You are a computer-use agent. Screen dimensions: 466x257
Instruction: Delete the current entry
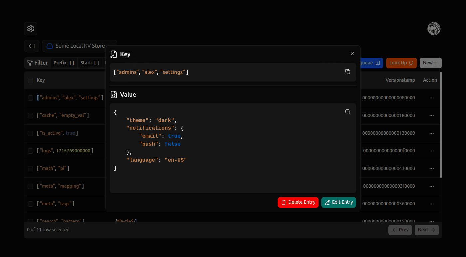click(x=298, y=202)
